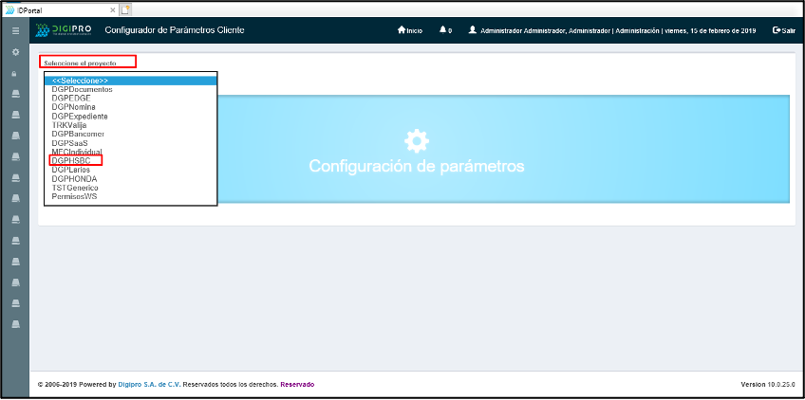
Task: Pick DGPHONDA in the project dropdown
Action: (x=74, y=178)
